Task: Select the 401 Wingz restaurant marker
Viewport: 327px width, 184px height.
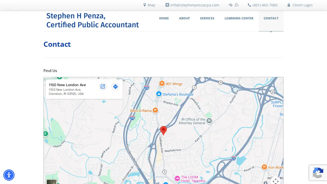Action: point(162,84)
